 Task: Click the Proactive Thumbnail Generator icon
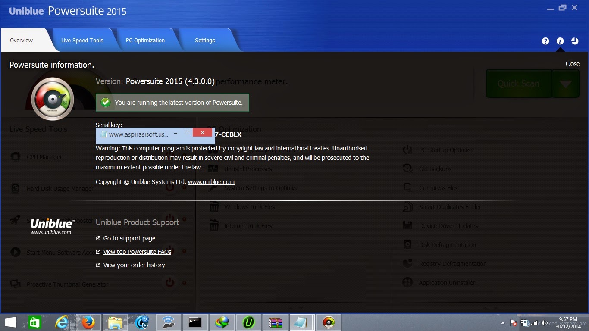(x=16, y=284)
